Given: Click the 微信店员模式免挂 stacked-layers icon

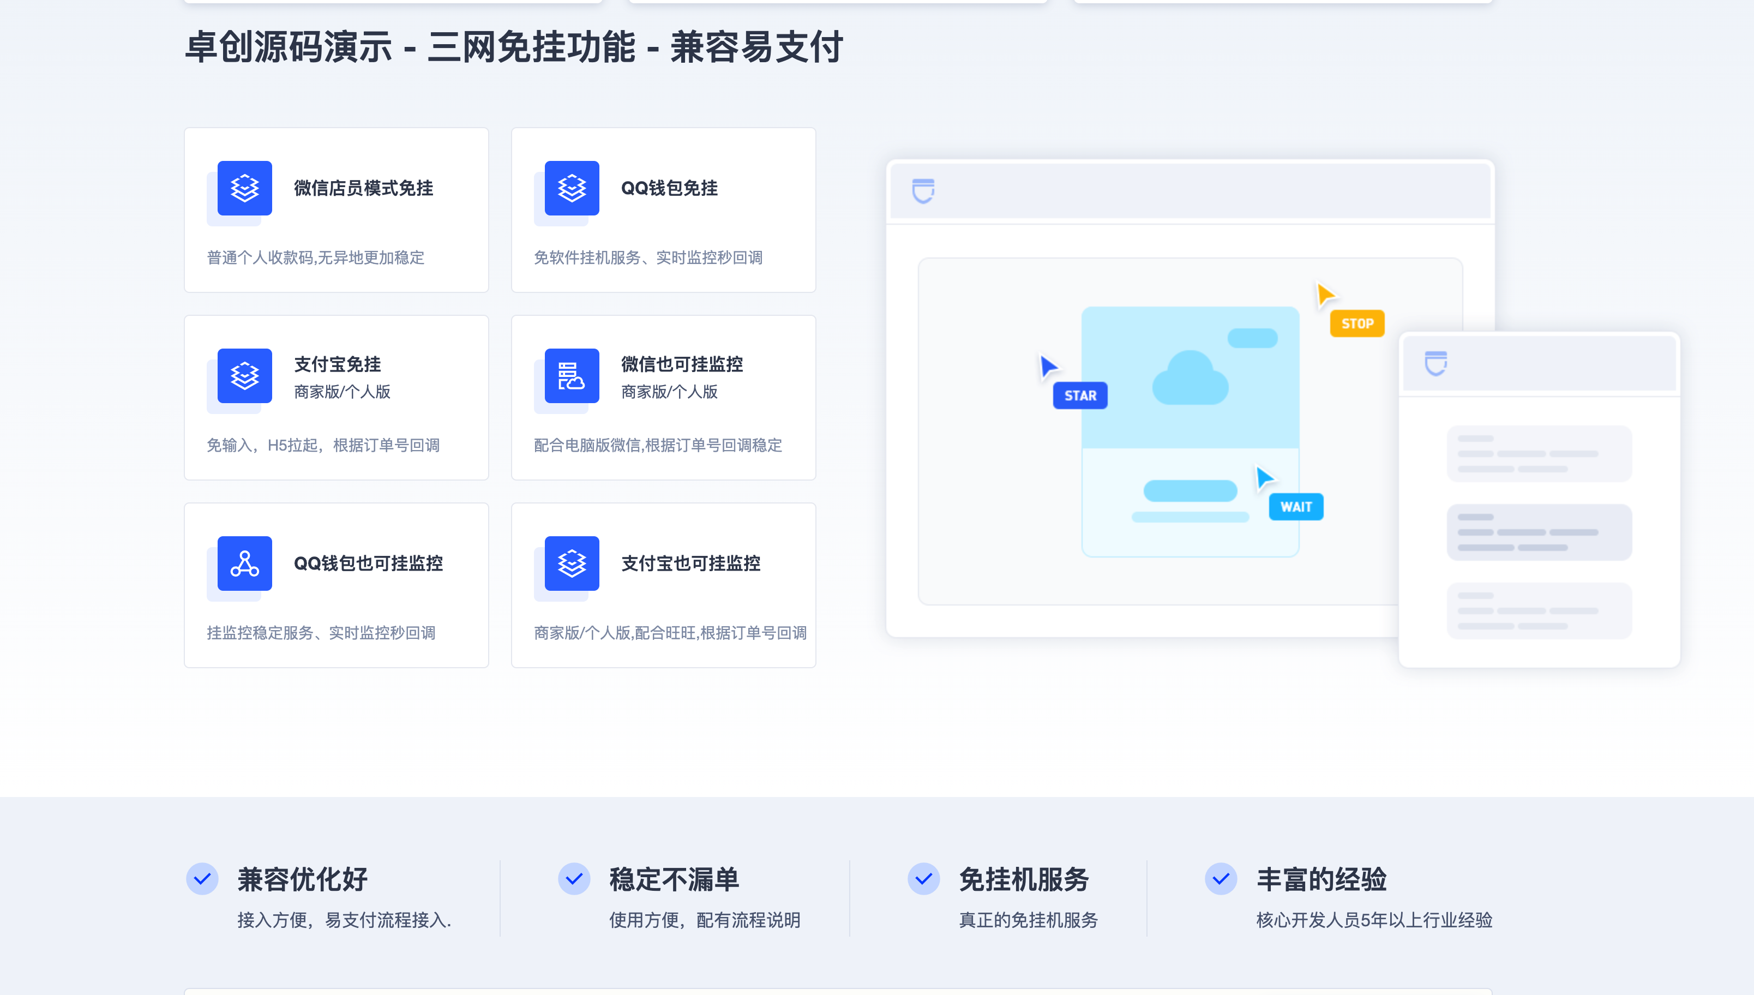Looking at the screenshot, I should tap(244, 188).
